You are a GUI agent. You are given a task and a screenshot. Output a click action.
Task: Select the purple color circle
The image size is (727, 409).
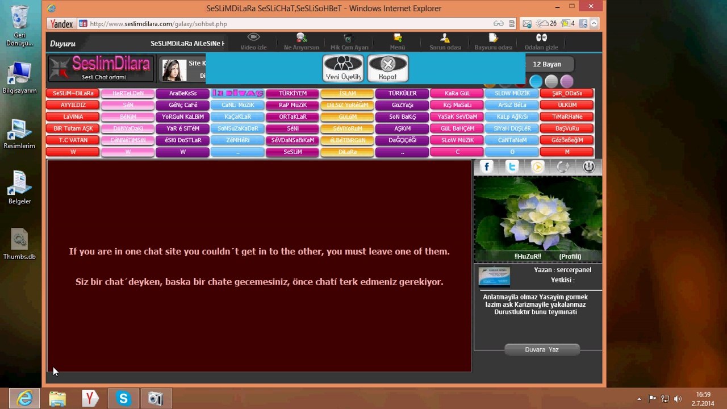[x=567, y=82]
